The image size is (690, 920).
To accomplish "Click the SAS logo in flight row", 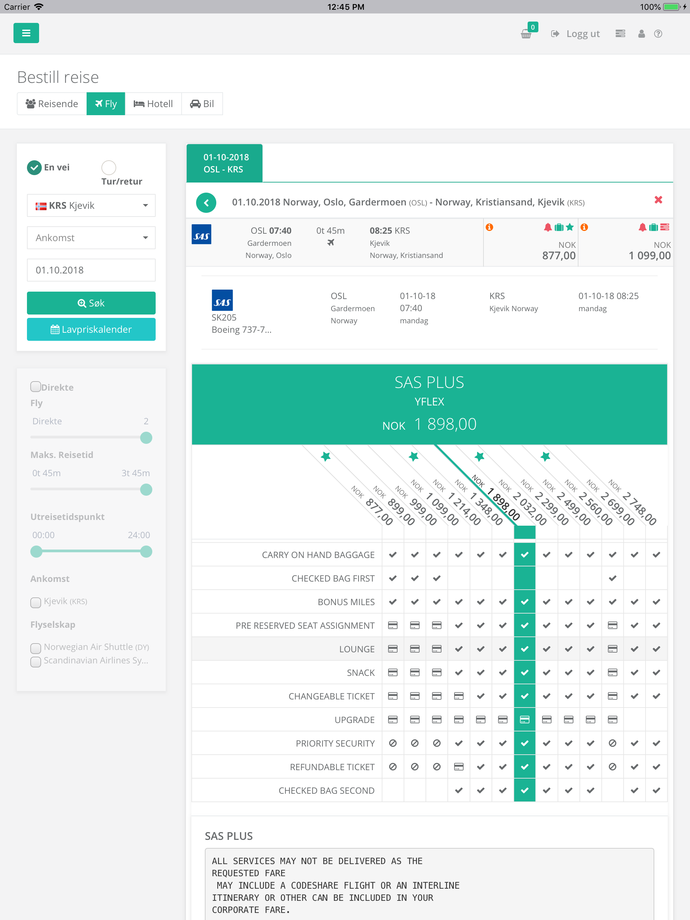I will tap(201, 234).
